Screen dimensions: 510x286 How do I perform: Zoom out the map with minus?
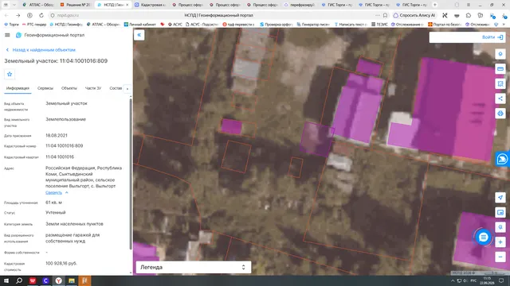[500, 257]
